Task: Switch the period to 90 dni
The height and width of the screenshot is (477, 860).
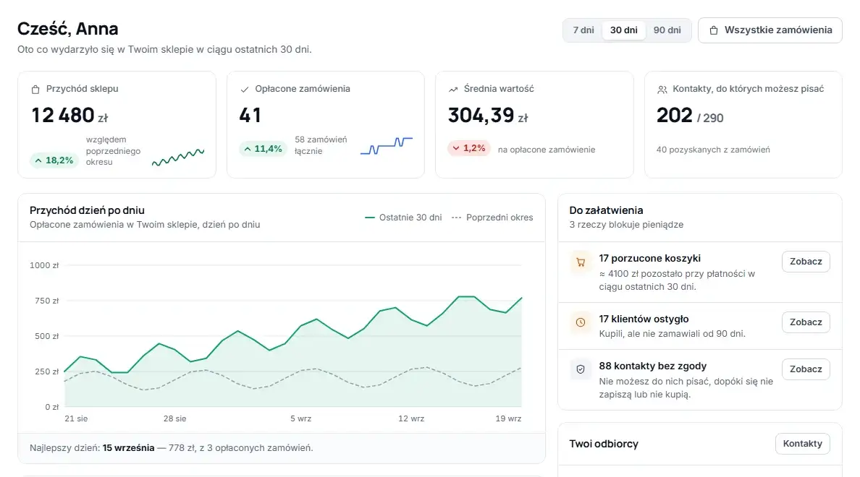Action: point(667,30)
